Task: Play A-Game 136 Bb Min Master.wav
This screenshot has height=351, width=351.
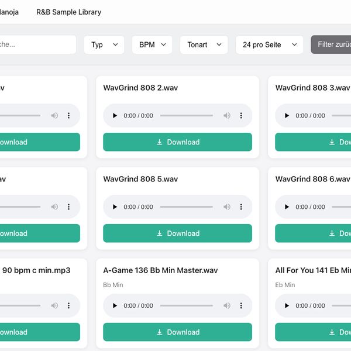Action: coord(115,305)
